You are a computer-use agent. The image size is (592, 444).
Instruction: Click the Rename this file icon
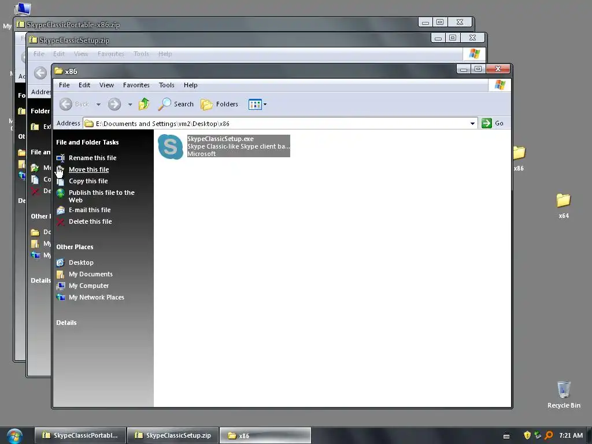[60, 158]
